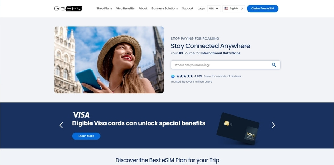Viewport: 334px width, 165px height.
Task: Advance to next banner slide arrow
Action: click(273, 125)
